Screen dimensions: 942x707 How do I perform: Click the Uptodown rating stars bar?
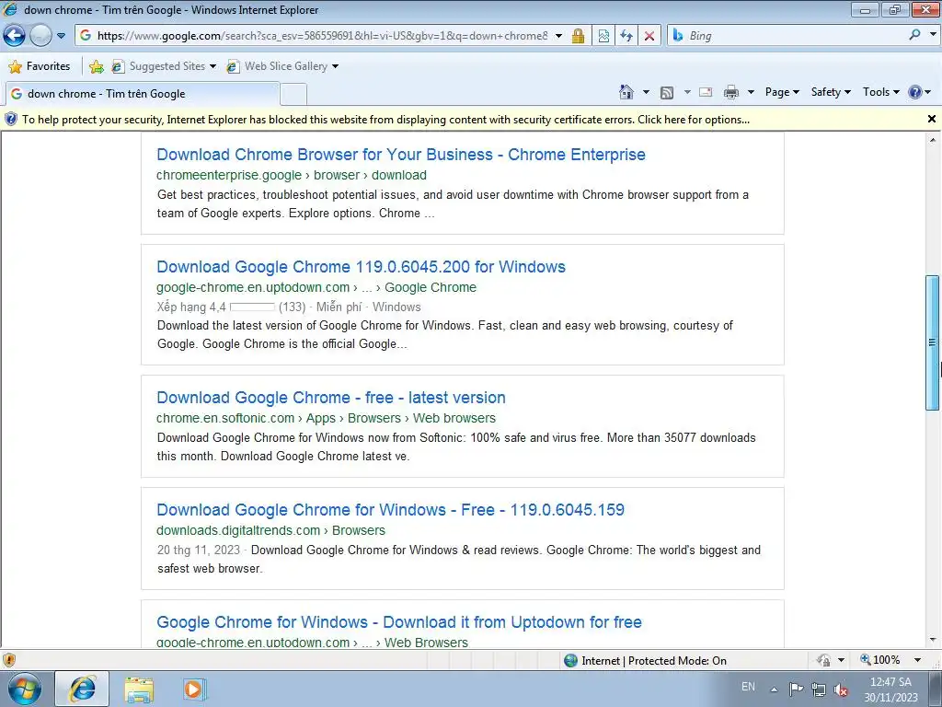252,307
